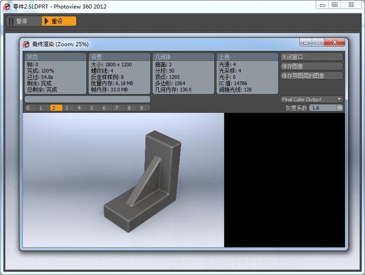The height and width of the screenshot is (275, 365).
Task: Close the 最终渲染 render window
Action: pyautogui.click(x=334, y=42)
